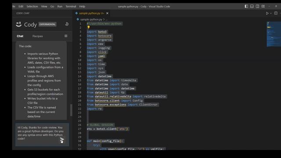Run the Python file with play button

click(x=267, y=13)
